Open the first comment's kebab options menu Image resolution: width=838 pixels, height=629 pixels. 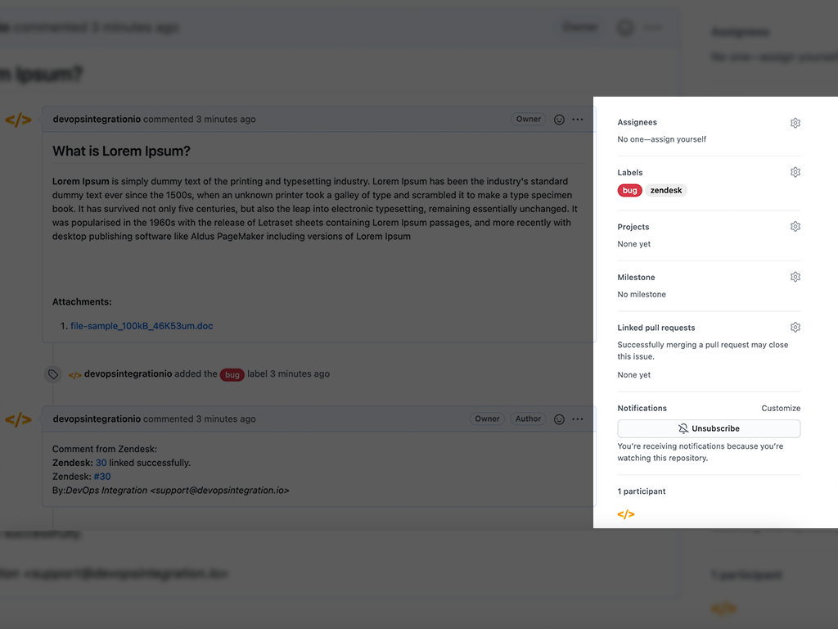579,119
